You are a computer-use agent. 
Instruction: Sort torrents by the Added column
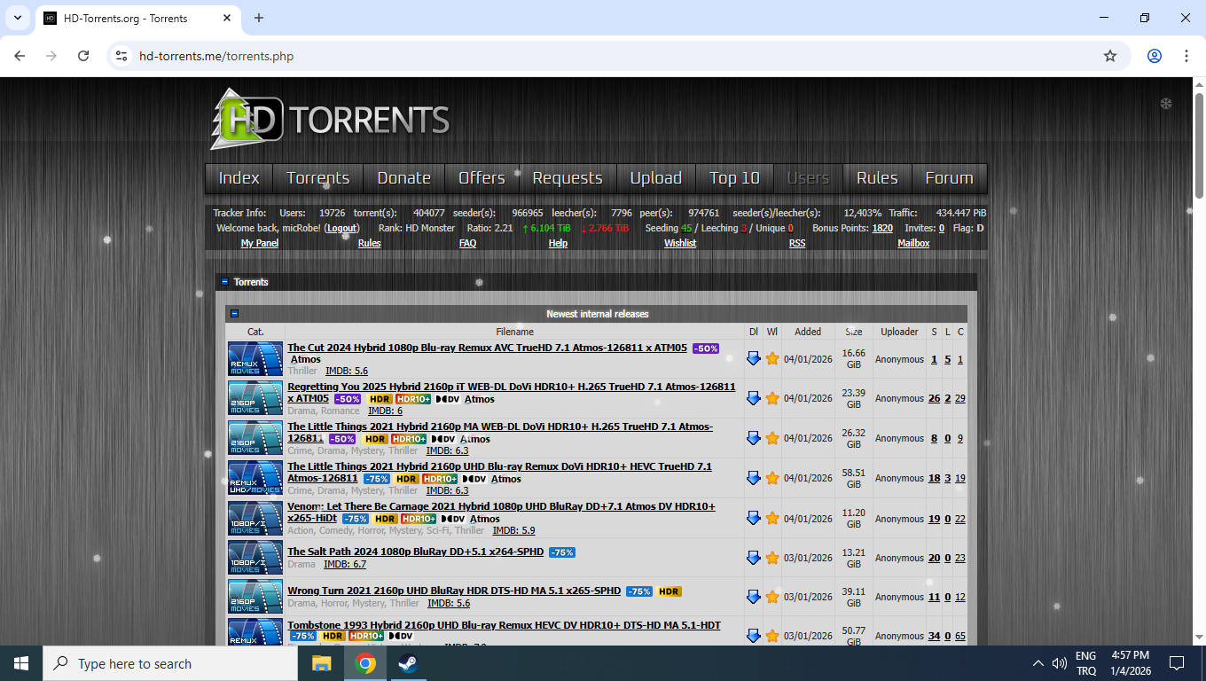(x=808, y=332)
